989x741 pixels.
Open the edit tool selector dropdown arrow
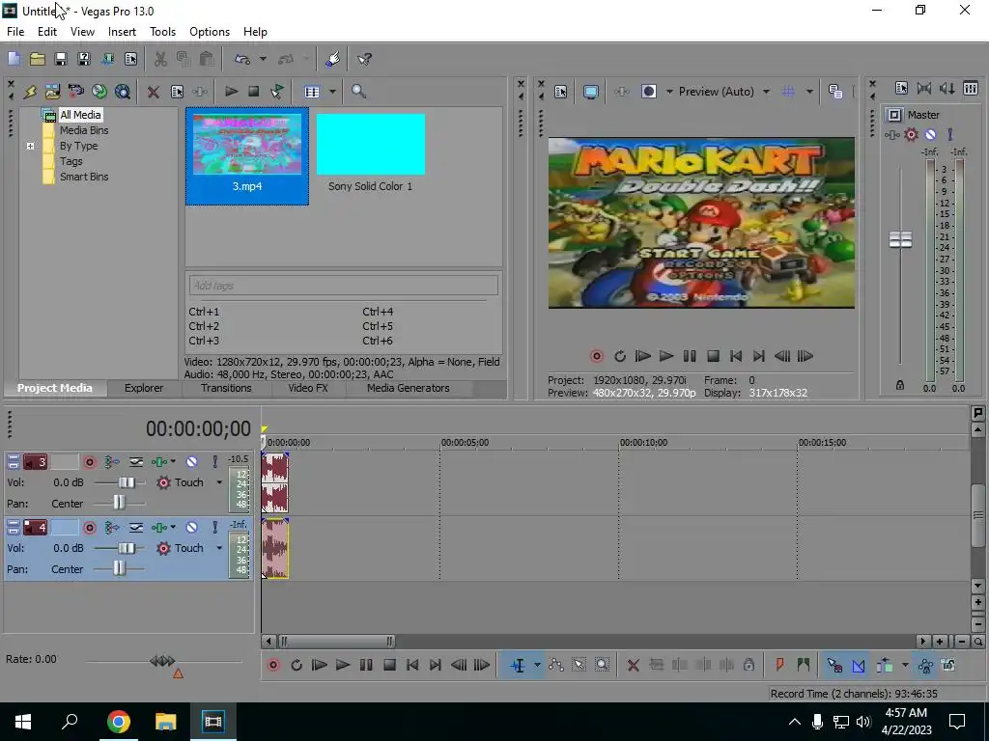point(537,665)
